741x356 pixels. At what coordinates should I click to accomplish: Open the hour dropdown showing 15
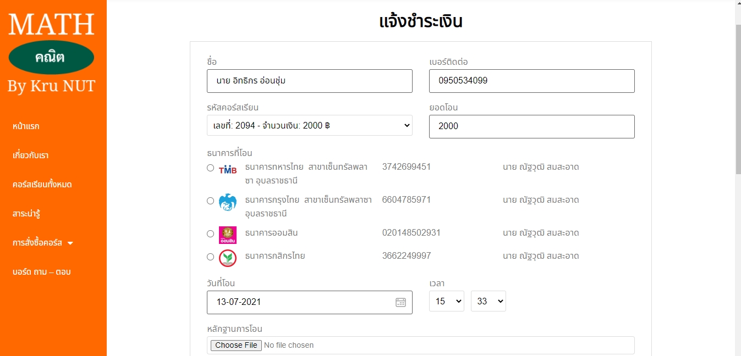[446, 301]
